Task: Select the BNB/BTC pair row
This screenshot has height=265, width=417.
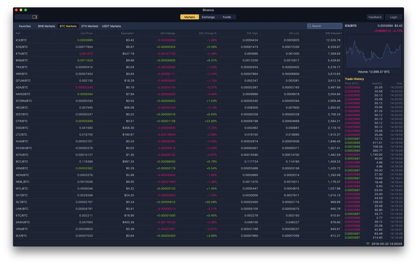Action: tap(178, 60)
